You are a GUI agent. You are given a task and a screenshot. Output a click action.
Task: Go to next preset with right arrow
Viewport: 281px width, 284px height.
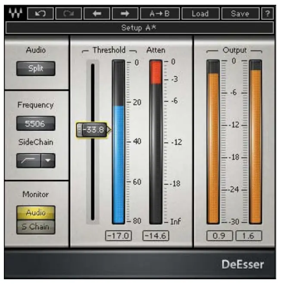pyautogui.click(x=125, y=13)
